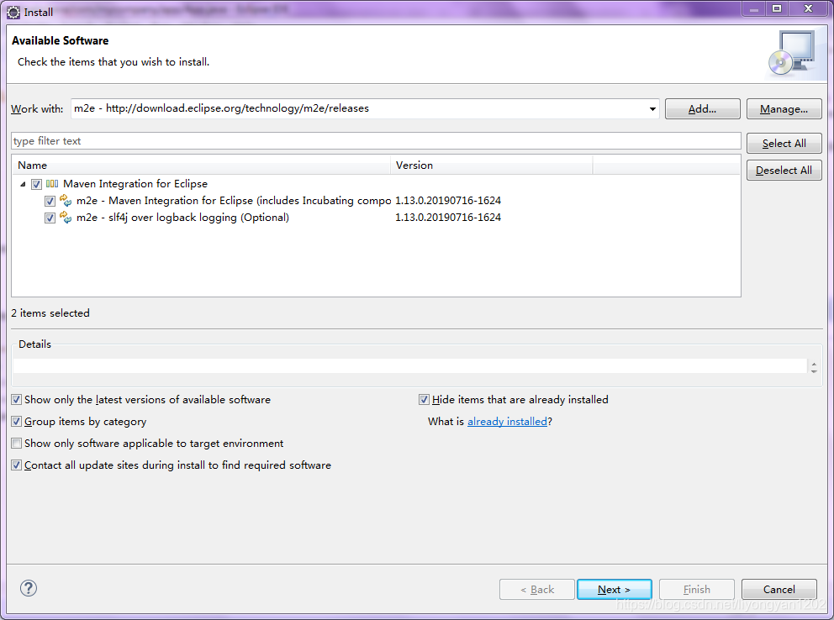This screenshot has width=834, height=620.
Task: Click the type filter text field
Action: (x=376, y=141)
